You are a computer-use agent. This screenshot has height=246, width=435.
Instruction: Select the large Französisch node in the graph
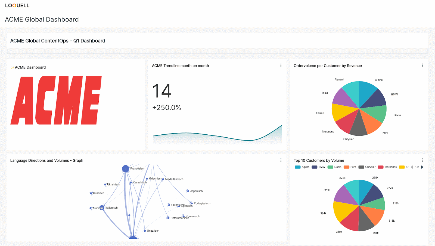click(125, 169)
